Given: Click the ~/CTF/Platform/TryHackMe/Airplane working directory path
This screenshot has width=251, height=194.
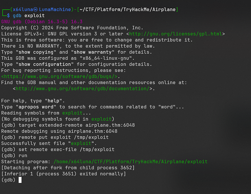Looking at the screenshot, I should coord(128,10).
